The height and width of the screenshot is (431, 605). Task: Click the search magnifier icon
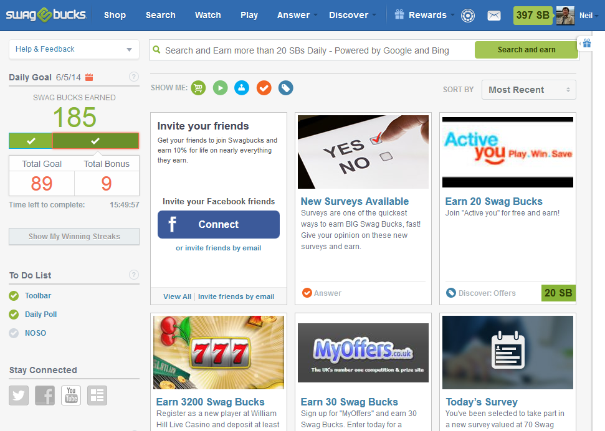(x=156, y=50)
